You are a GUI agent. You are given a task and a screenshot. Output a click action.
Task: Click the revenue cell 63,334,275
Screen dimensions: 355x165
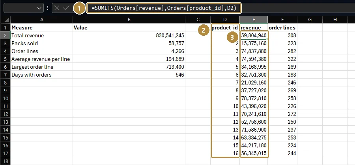(254, 137)
